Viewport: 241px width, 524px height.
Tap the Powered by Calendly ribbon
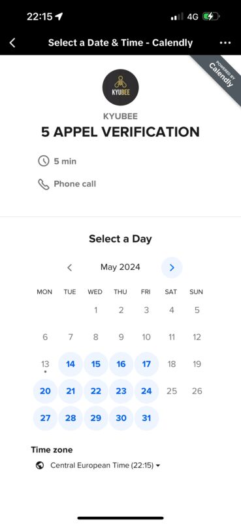click(x=219, y=75)
